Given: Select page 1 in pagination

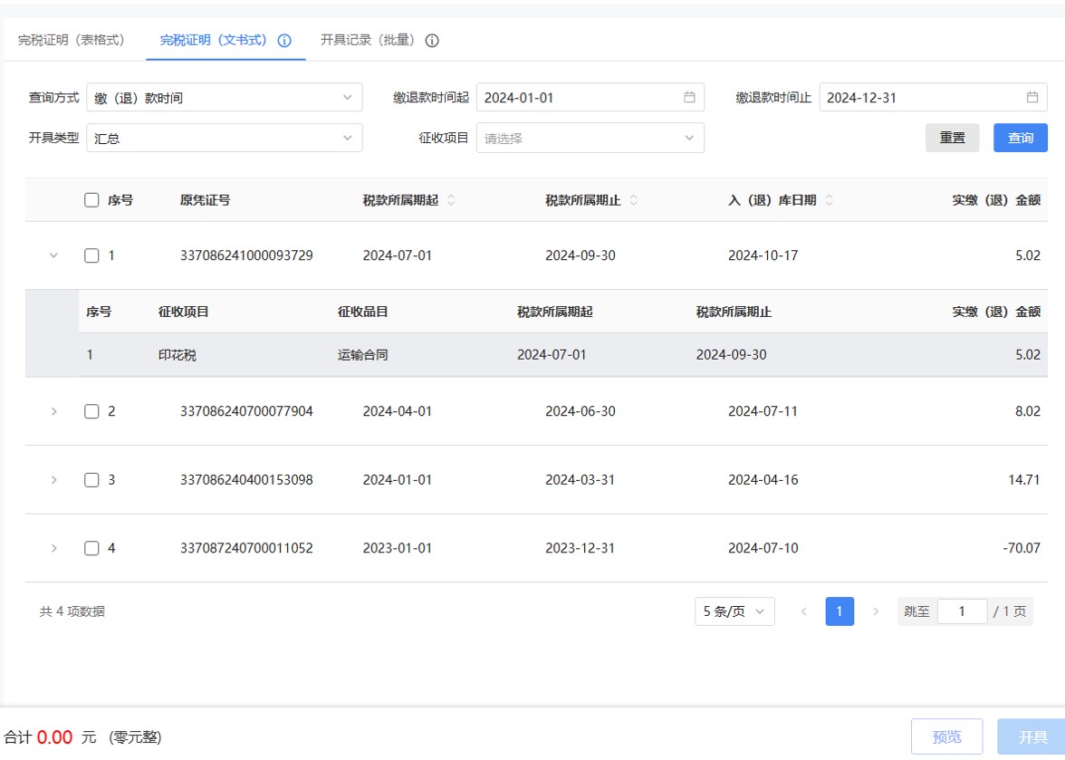Looking at the screenshot, I should pyautogui.click(x=840, y=611).
